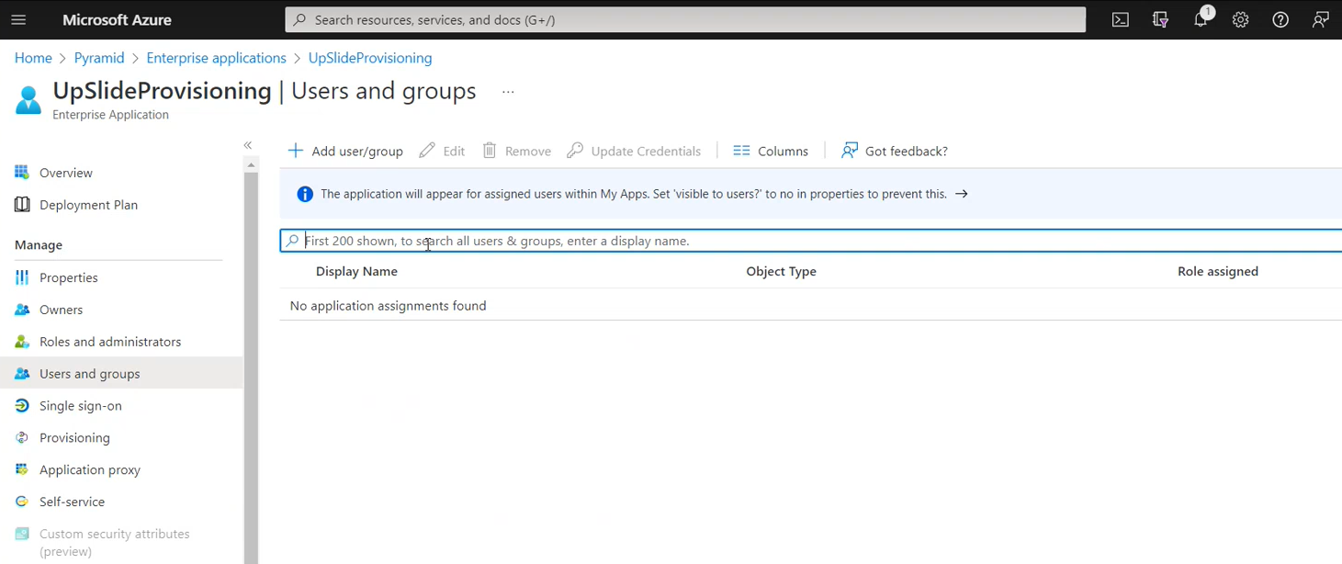Focus the users and groups search box
This screenshot has height=564, width=1342.
811,241
